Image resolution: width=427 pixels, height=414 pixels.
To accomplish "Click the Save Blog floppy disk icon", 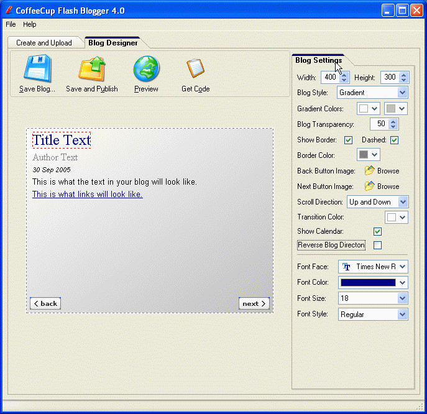I will 37,68.
